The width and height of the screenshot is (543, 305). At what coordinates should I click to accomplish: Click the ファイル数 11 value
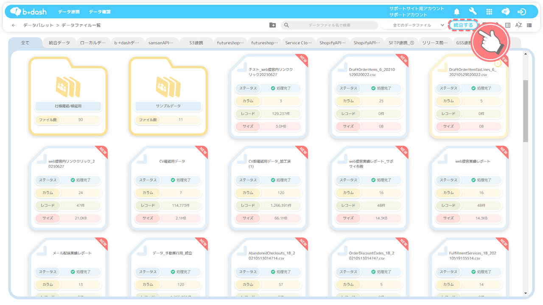[x=181, y=120]
